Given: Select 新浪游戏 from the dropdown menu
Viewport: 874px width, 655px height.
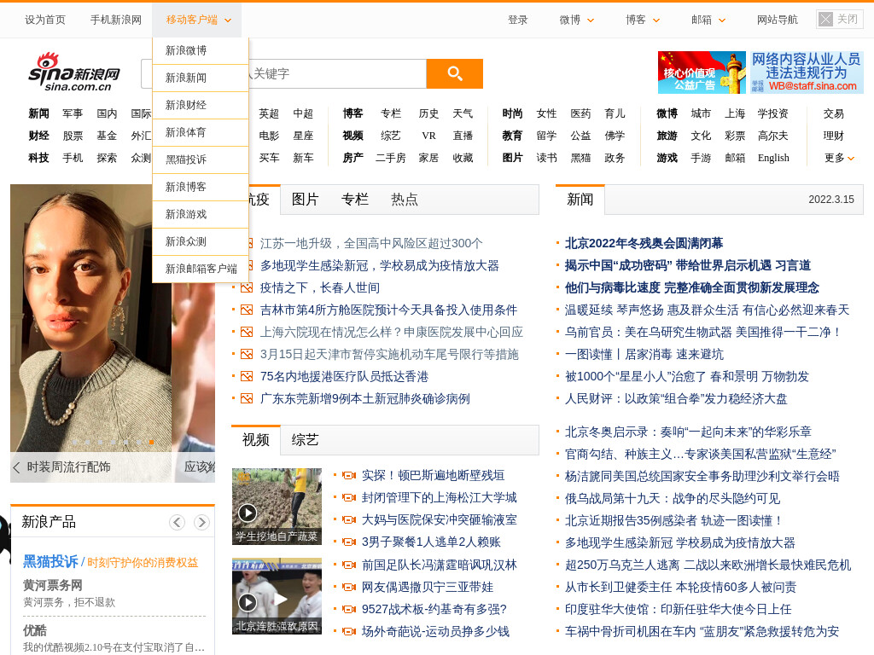Looking at the screenshot, I should tap(200, 214).
